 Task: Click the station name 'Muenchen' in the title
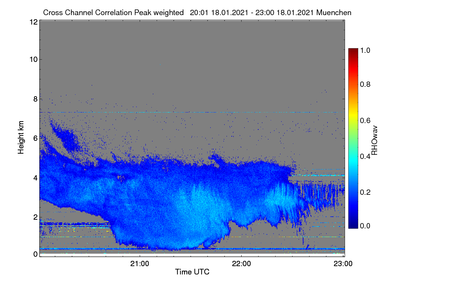(334, 12)
